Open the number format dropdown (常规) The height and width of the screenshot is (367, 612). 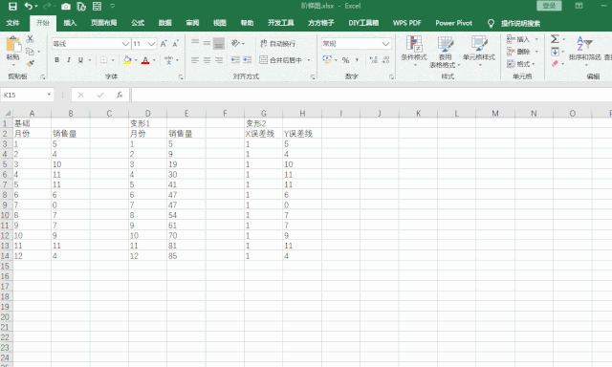(x=385, y=44)
